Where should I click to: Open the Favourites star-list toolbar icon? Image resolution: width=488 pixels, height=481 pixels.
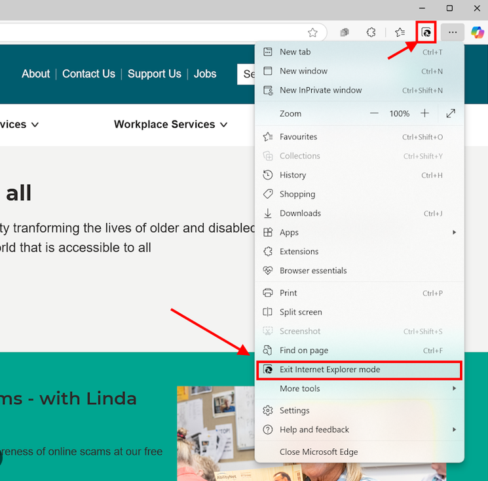point(400,32)
